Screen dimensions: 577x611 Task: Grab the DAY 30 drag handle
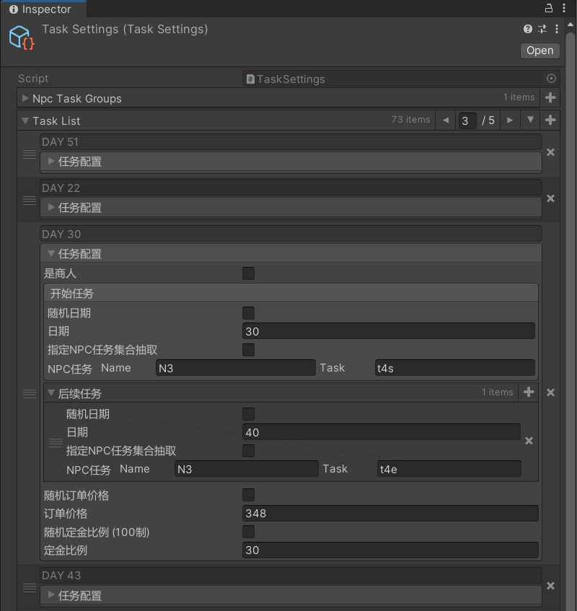click(x=30, y=394)
